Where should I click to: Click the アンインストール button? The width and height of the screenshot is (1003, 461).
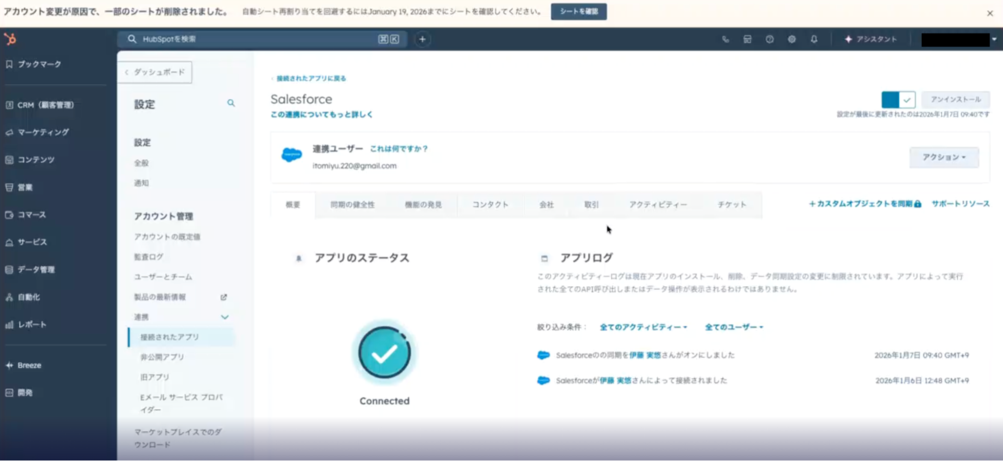point(955,100)
